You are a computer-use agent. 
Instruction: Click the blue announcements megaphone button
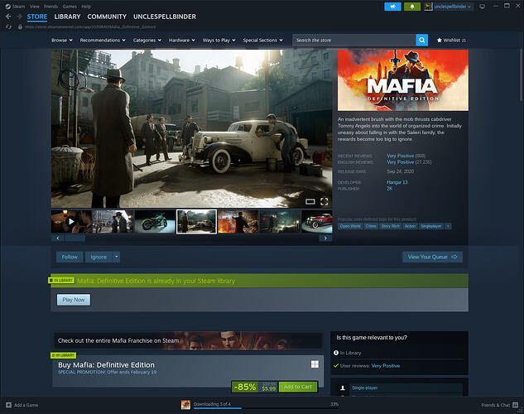click(x=392, y=7)
